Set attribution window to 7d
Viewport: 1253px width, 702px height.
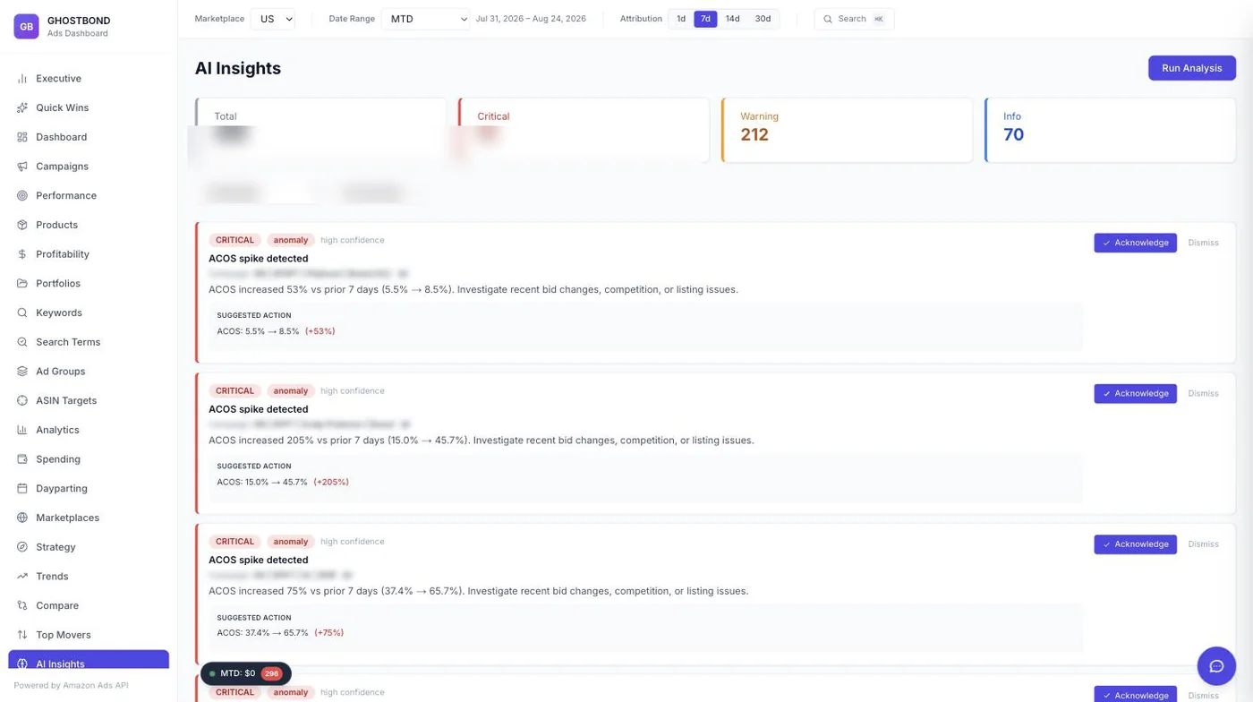[x=705, y=19]
